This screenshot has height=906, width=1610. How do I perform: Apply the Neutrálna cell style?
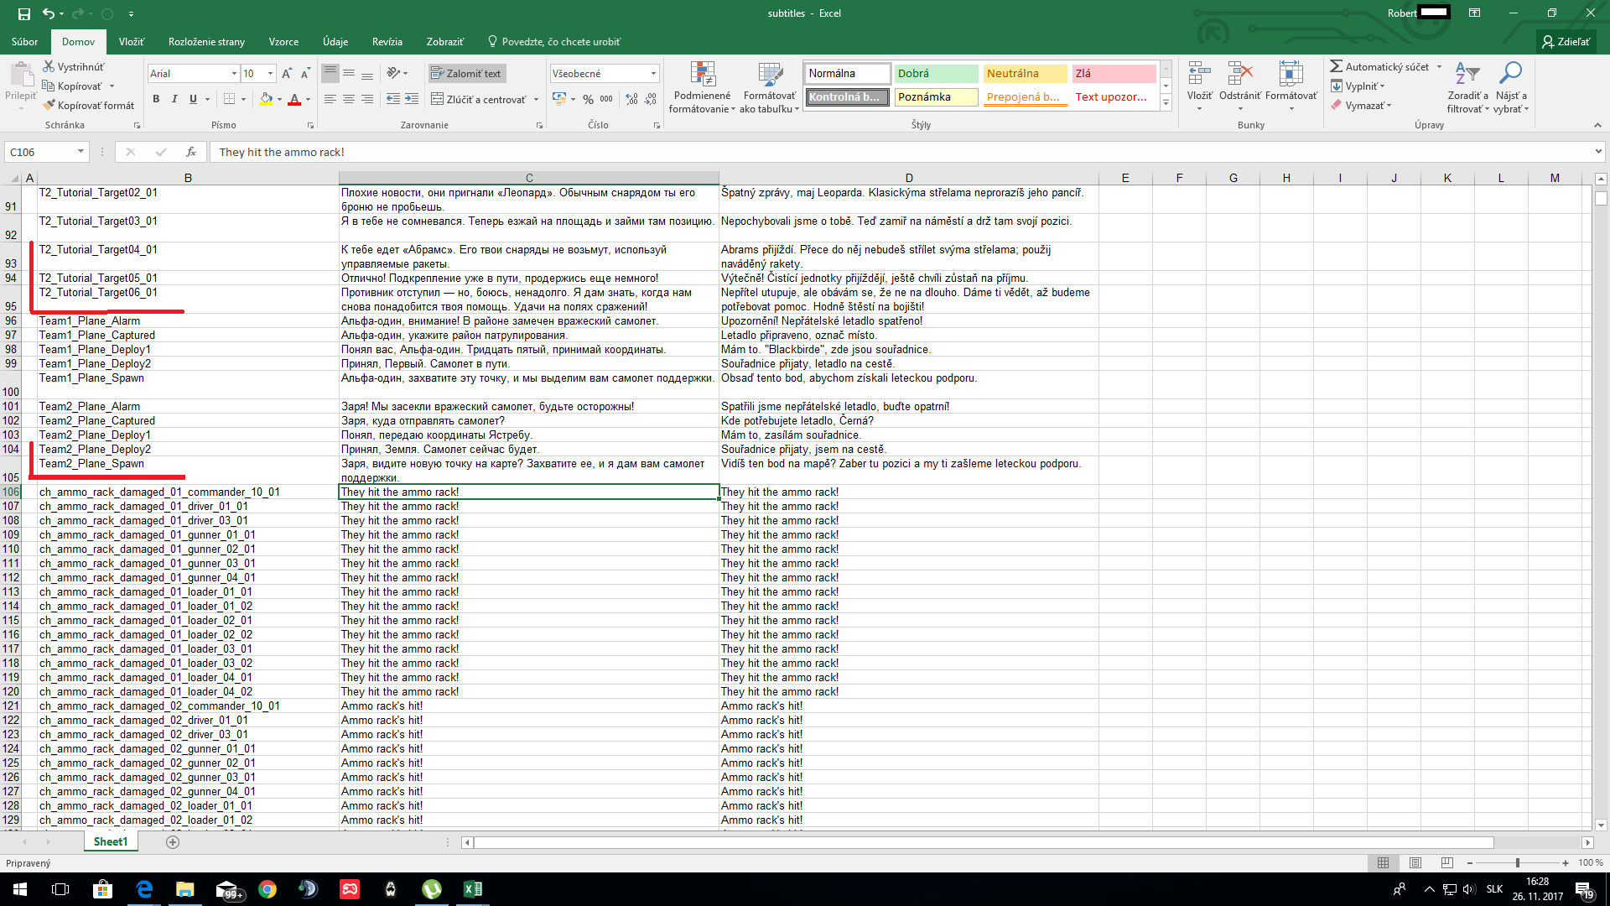[x=1025, y=74]
